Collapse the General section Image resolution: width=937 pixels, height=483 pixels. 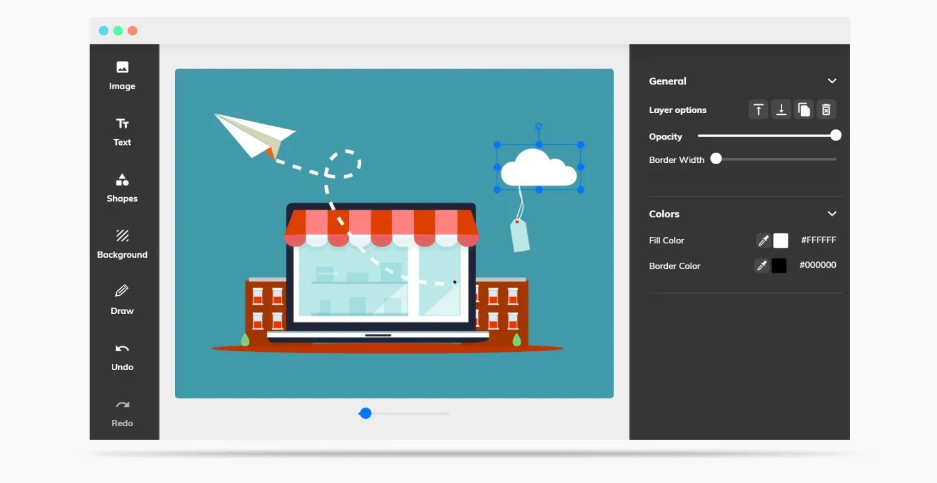click(x=832, y=80)
